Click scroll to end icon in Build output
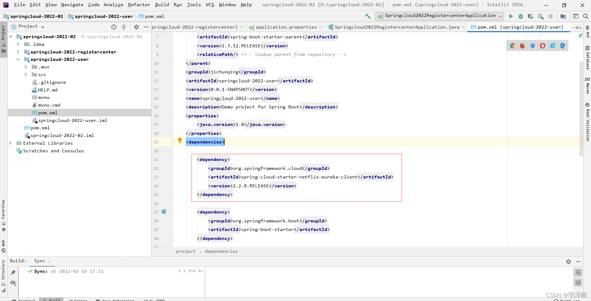This screenshot has width=591, height=301. click(578, 282)
